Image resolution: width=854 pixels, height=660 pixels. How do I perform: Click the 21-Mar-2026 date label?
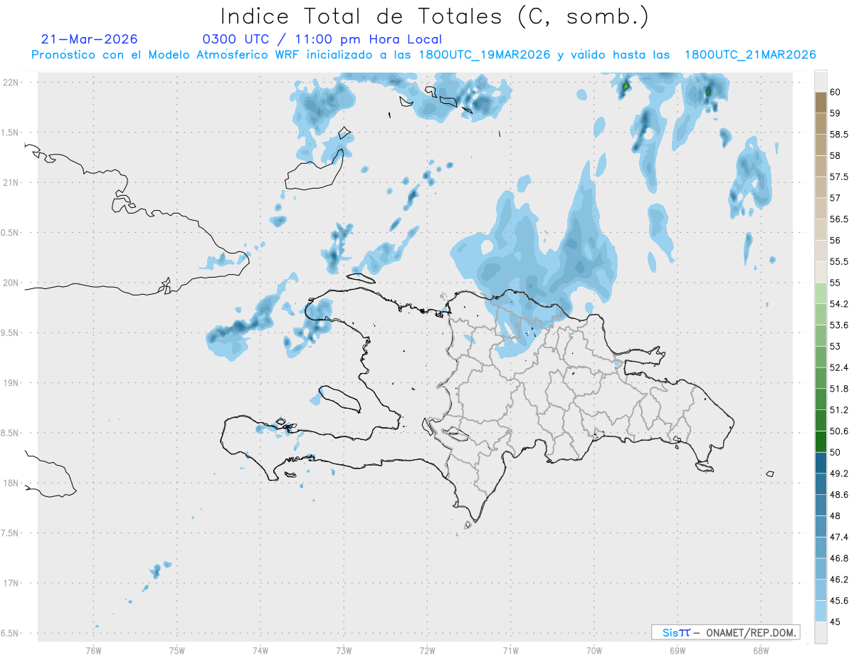[x=90, y=39]
